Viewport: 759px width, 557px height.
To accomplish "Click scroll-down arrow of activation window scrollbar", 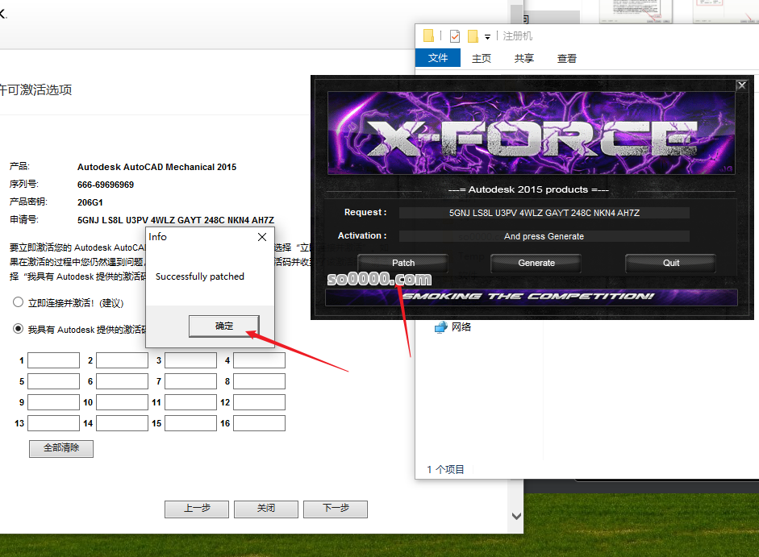I will tap(516, 516).
